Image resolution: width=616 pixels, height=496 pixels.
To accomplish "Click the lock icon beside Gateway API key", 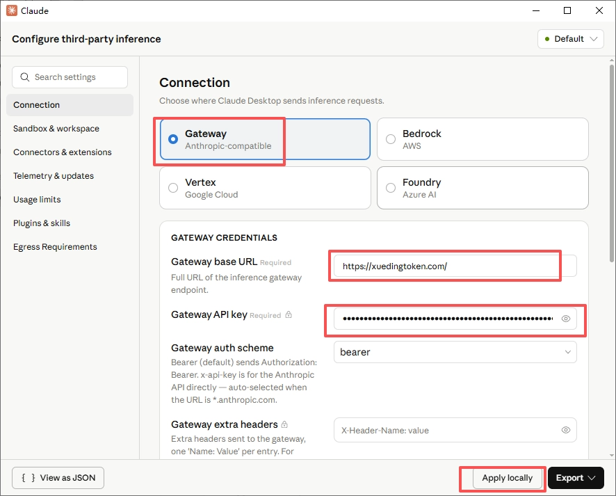I will coord(289,314).
